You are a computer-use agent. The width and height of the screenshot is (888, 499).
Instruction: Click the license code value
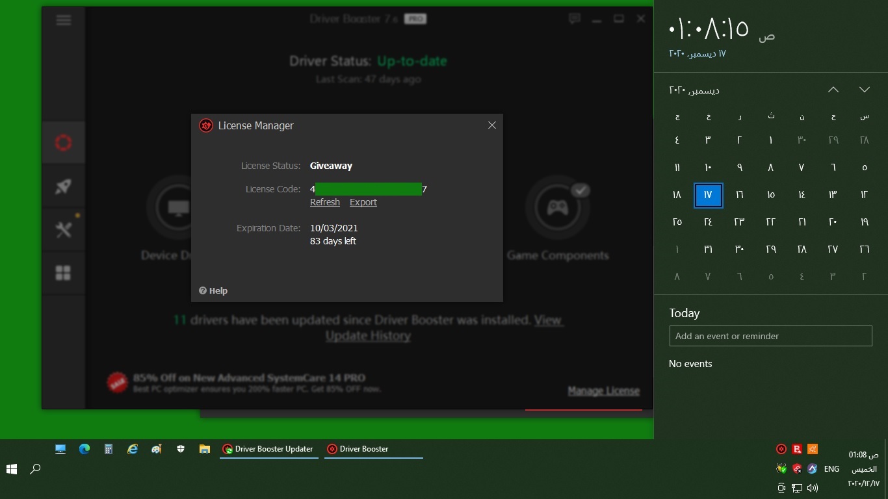coord(369,189)
